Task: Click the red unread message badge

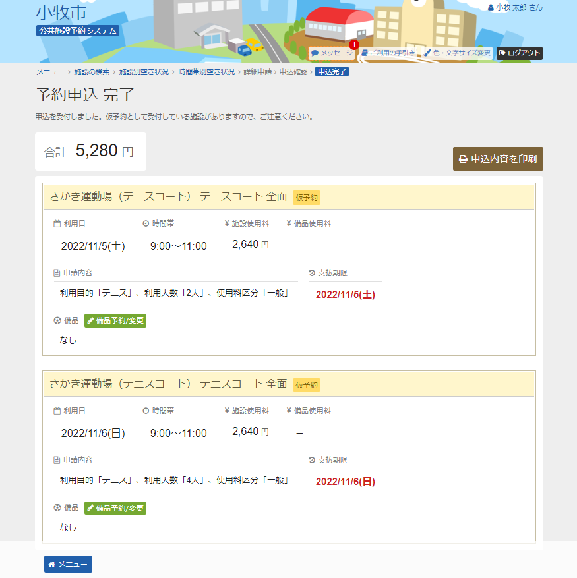Action: pyautogui.click(x=354, y=45)
